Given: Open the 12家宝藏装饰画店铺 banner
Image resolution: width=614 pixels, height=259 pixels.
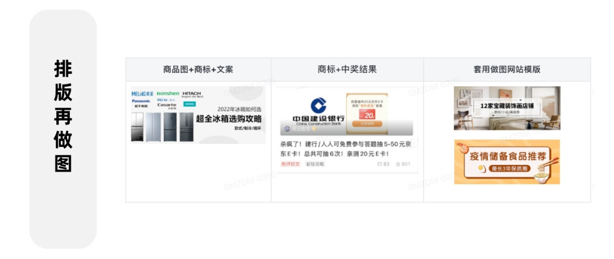Looking at the screenshot, I should tap(507, 108).
